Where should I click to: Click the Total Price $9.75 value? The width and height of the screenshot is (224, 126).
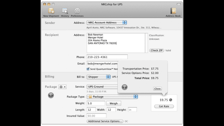point(155,78)
